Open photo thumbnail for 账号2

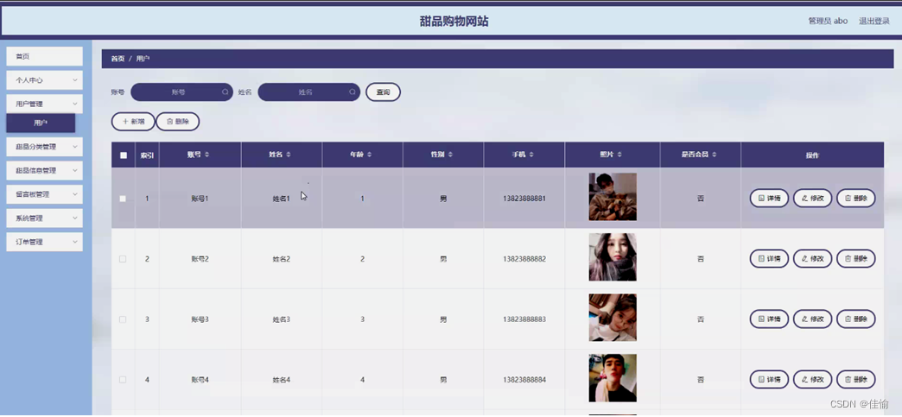[613, 257]
